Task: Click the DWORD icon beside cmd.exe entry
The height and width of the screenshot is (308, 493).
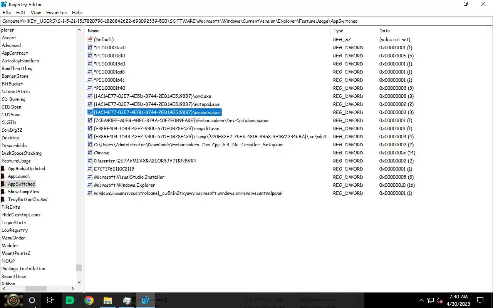Action: (x=90, y=96)
